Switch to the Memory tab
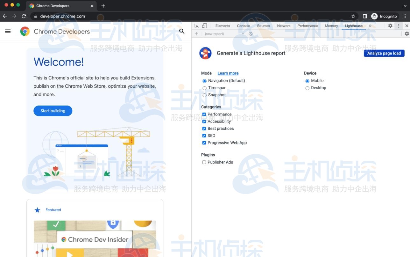Screen dimensions: 410x257 (331, 26)
